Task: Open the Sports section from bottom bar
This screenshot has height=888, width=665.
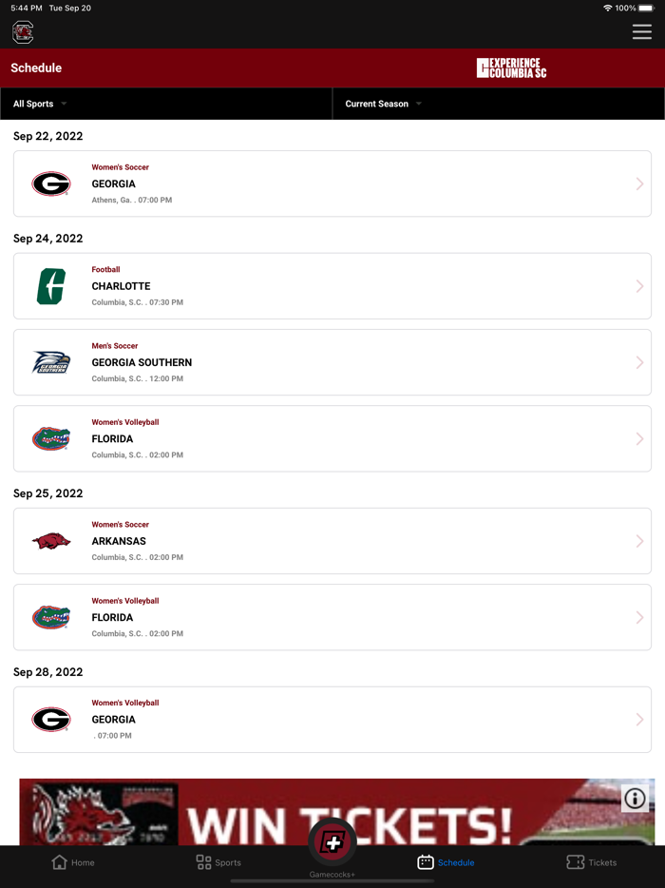Action: pos(218,862)
